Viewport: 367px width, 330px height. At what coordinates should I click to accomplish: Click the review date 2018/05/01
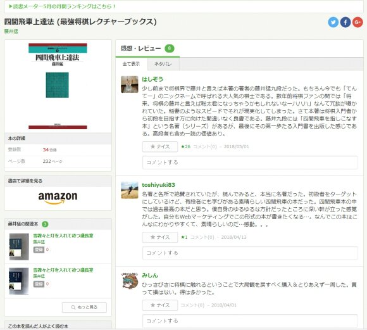click(x=237, y=147)
